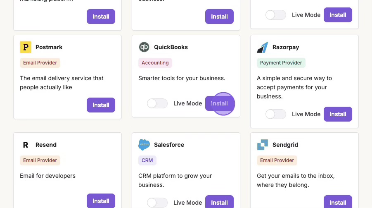Install the Postmark integration
Image resolution: width=372 pixels, height=208 pixels.
click(x=101, y=105)
